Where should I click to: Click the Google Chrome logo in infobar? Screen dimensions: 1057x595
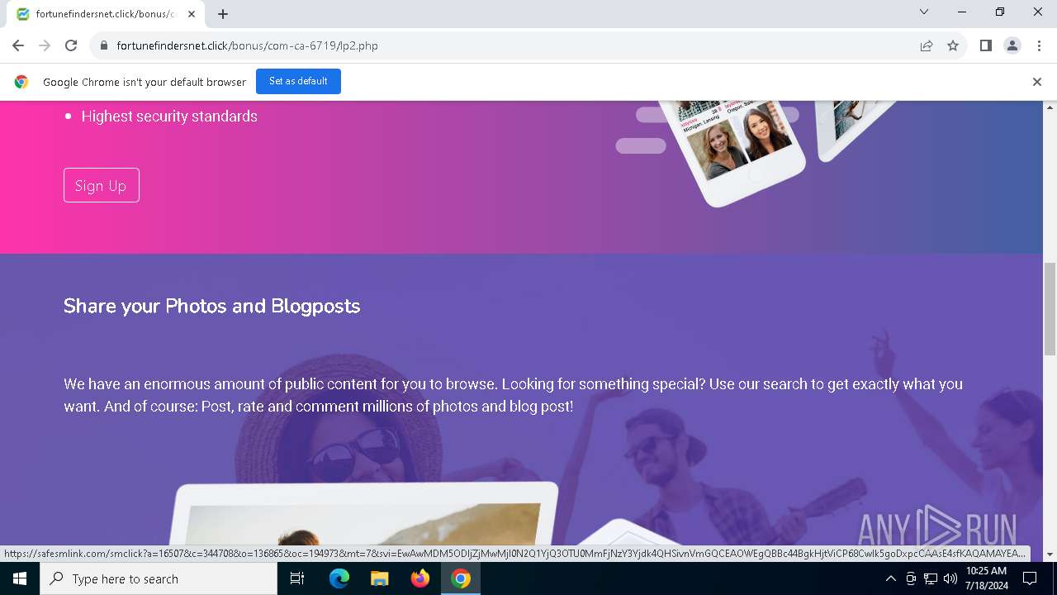point(21,82)
